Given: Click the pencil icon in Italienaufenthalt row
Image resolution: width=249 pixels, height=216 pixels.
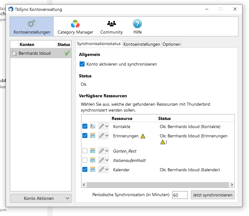Looking at the screenshot, I should 101,160.
